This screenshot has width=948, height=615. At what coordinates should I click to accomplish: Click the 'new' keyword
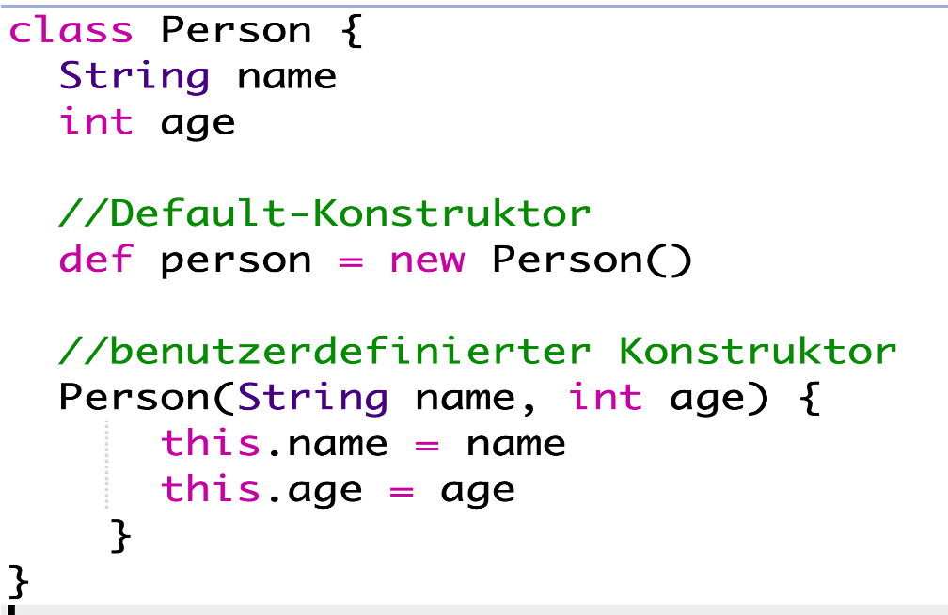427,260
